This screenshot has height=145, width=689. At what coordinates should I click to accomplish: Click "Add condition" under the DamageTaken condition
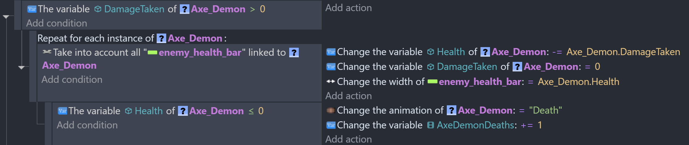point(57,23)
